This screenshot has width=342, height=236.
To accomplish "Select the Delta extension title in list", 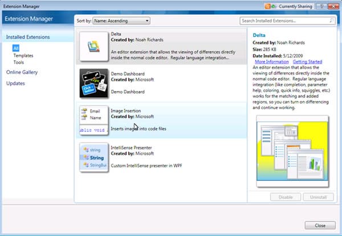I will 116,34.
